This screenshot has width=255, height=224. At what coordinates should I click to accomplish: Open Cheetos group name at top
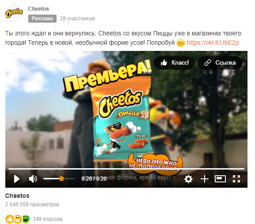38,9
